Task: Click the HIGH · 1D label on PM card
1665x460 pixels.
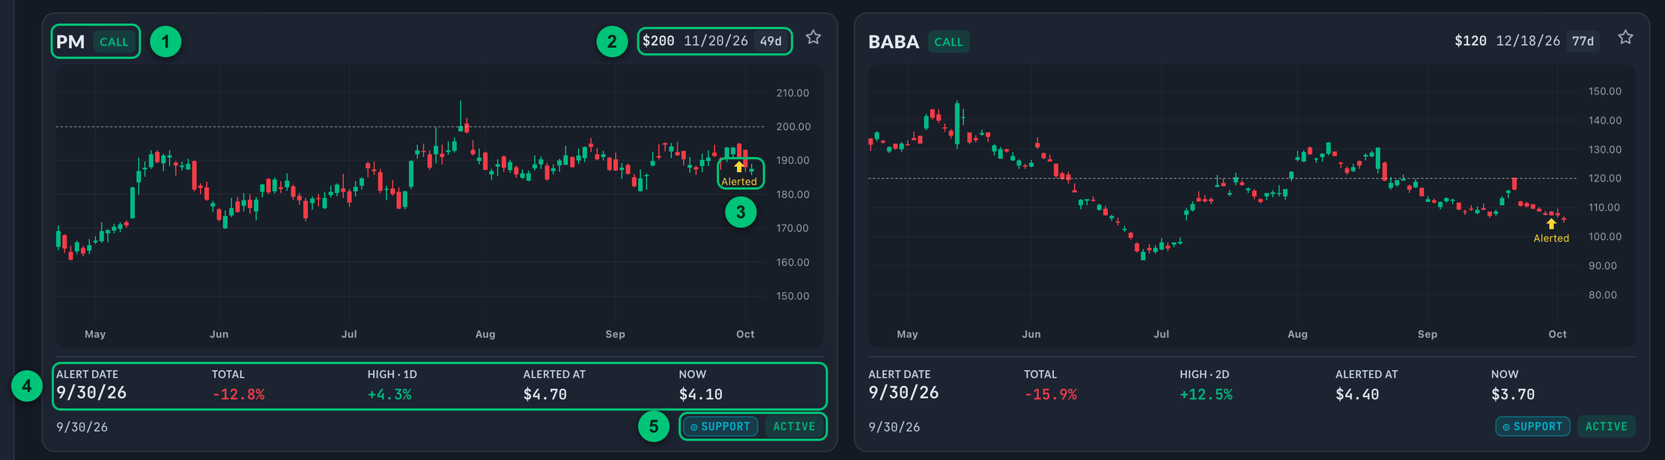Action: click(392, 374)
